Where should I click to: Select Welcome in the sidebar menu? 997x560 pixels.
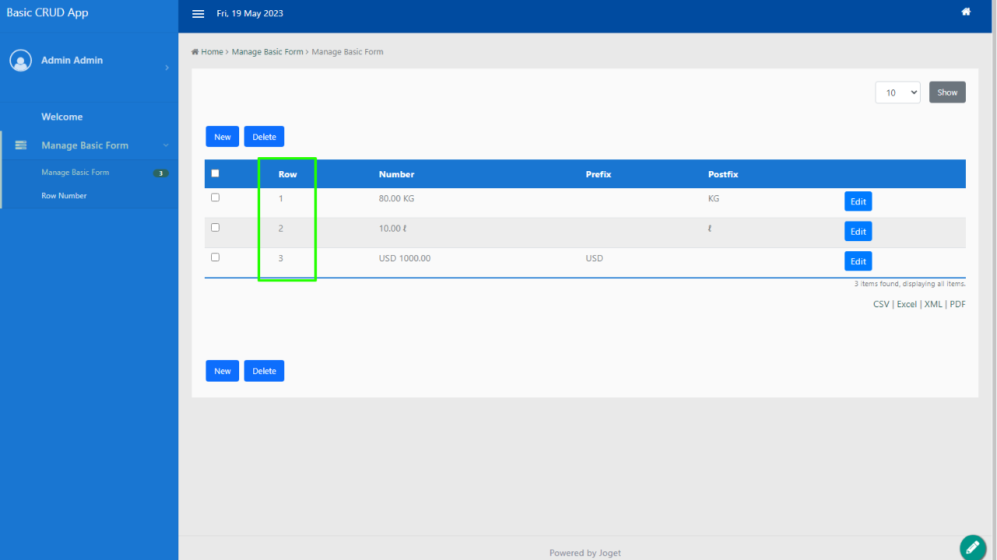[62, 116]
